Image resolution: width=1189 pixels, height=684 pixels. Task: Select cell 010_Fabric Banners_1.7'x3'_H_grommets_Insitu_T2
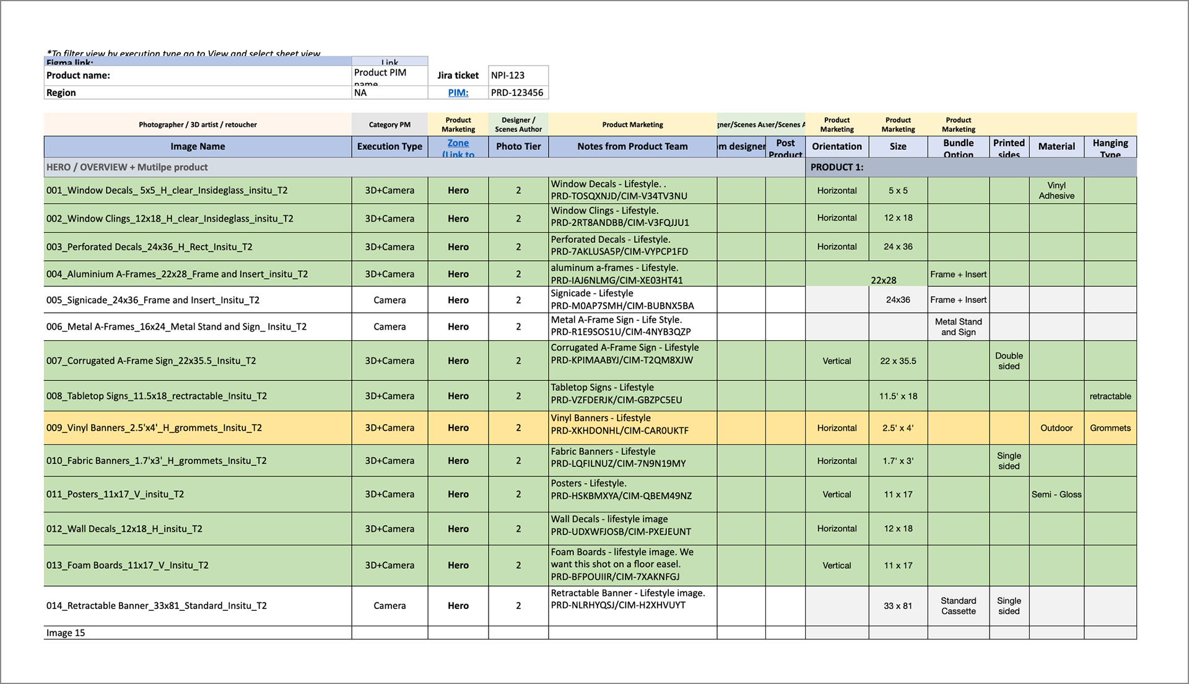(x=198, y=460)
